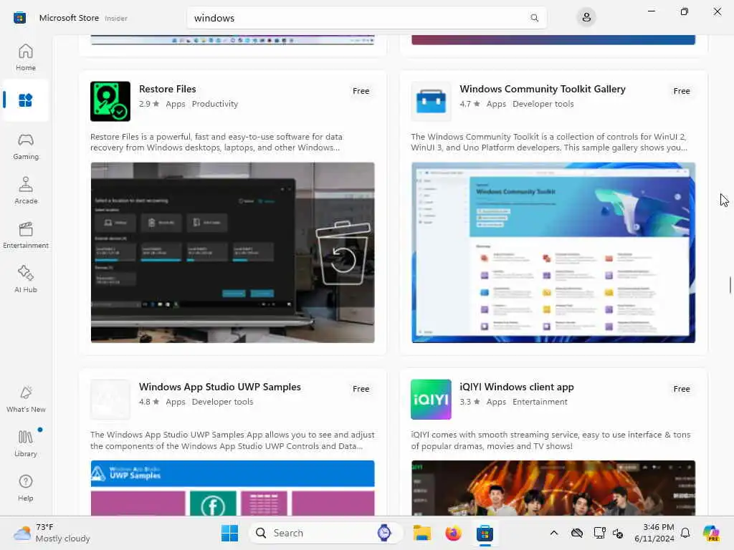Open Windows Community Toolkit screenshot preview
This screenshot has width=734, height=550.
coord(553,253)
